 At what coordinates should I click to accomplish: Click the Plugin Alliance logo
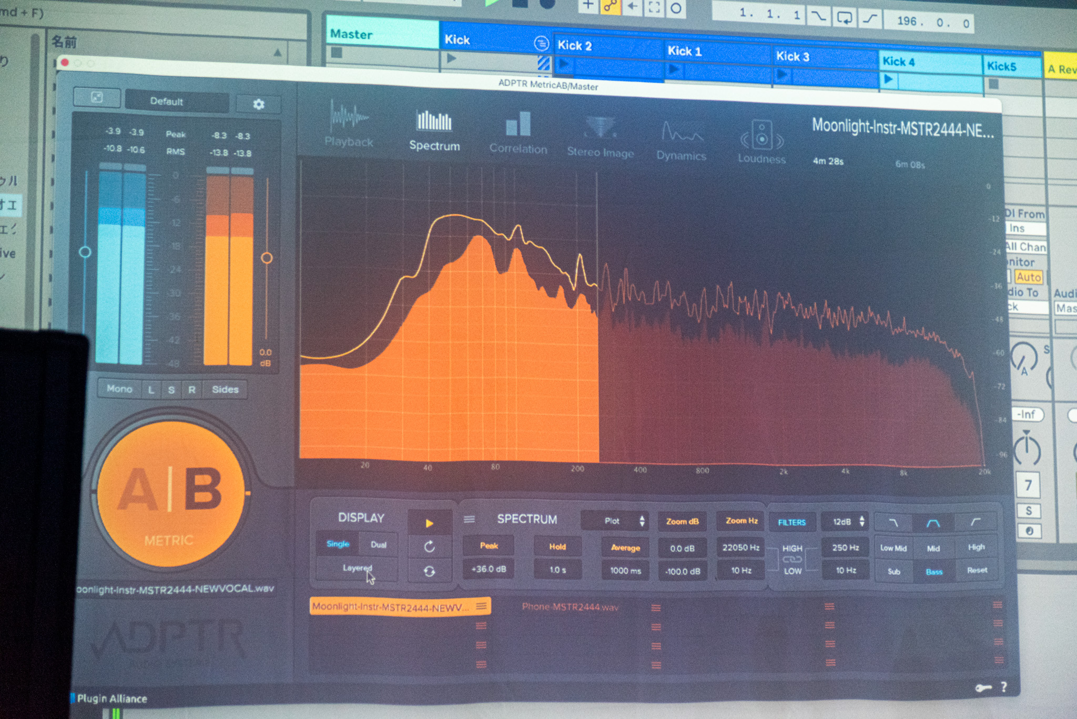click(109, 698)
